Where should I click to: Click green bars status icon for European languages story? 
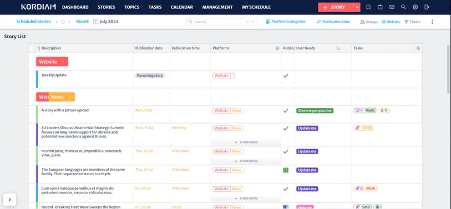click(x=286, y=170)
